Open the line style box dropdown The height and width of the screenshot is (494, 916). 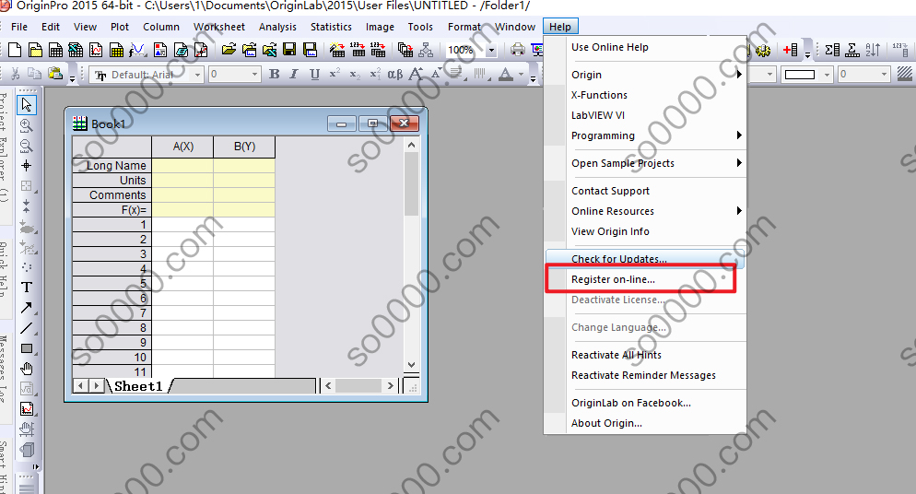[826, 75]
